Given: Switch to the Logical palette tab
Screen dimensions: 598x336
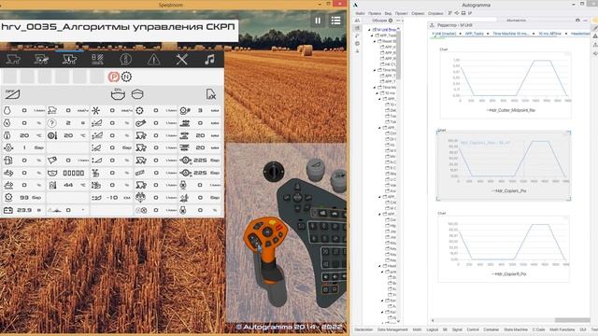Looking at the screenshot, I should tap(432, 329).
